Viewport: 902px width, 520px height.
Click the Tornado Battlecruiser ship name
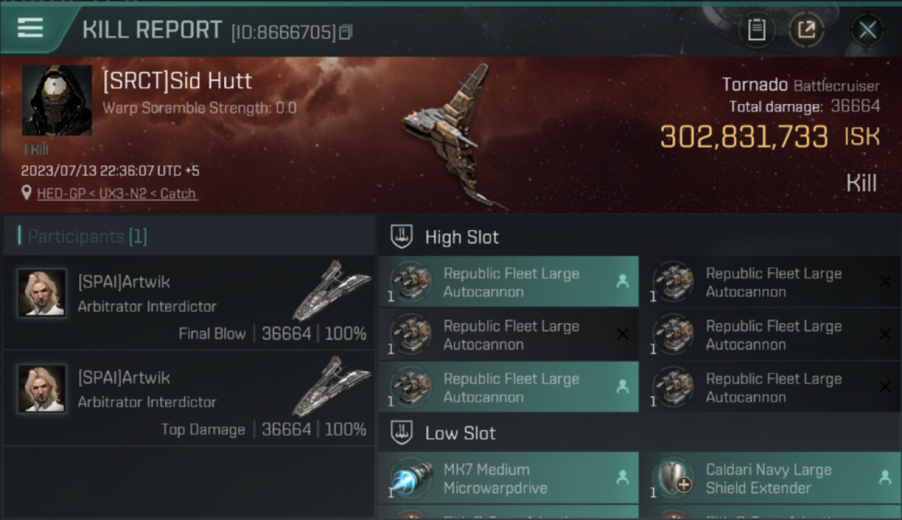[x=800, y=85]
